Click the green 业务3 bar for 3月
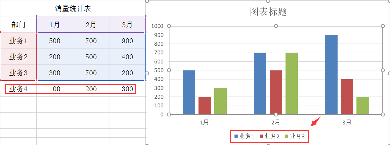The width and height of the screenshot is (390, 145). (363, 106)
